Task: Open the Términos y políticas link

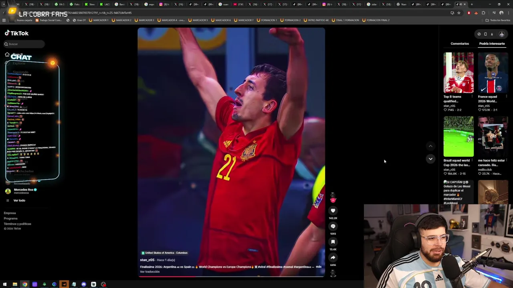Action: tap(17, 224)
